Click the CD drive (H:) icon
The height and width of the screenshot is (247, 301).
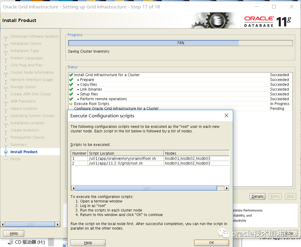11,242
